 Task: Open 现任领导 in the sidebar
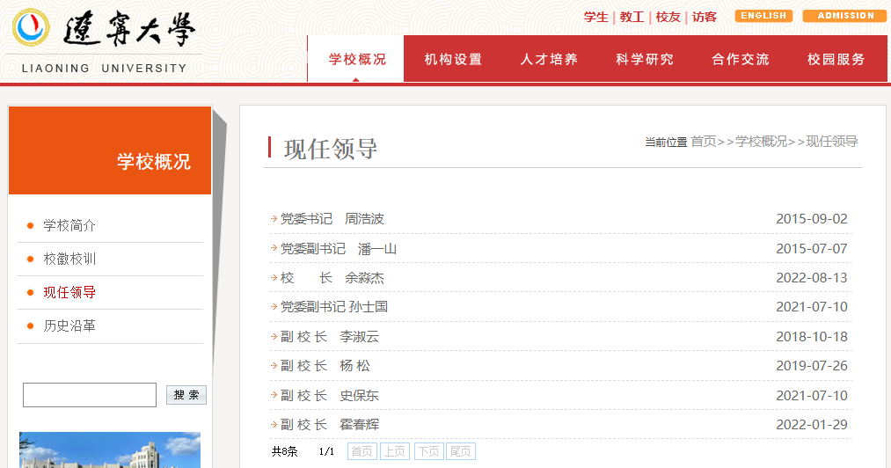click(69, 292)
